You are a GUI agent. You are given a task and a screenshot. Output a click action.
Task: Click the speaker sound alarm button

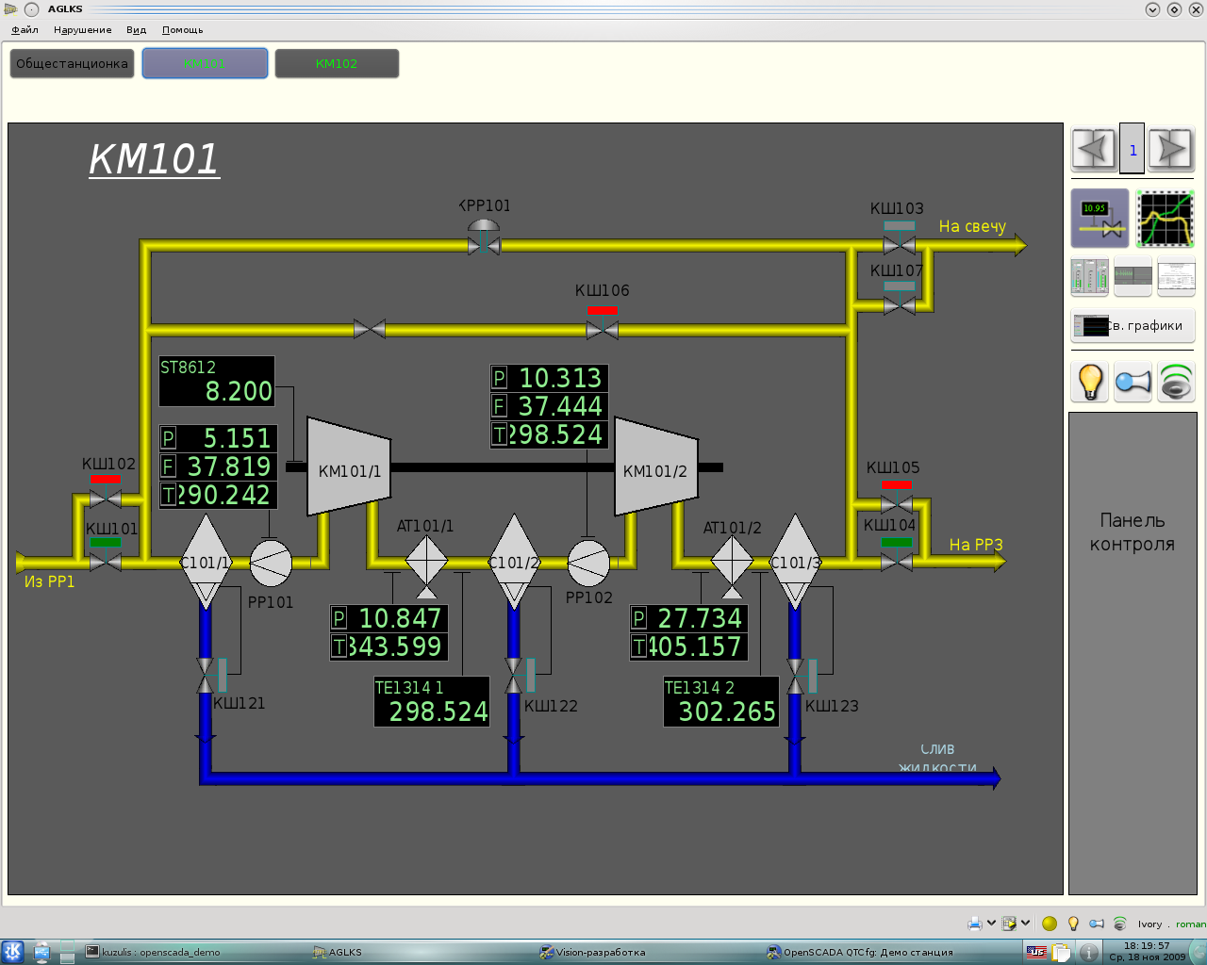1176,382
